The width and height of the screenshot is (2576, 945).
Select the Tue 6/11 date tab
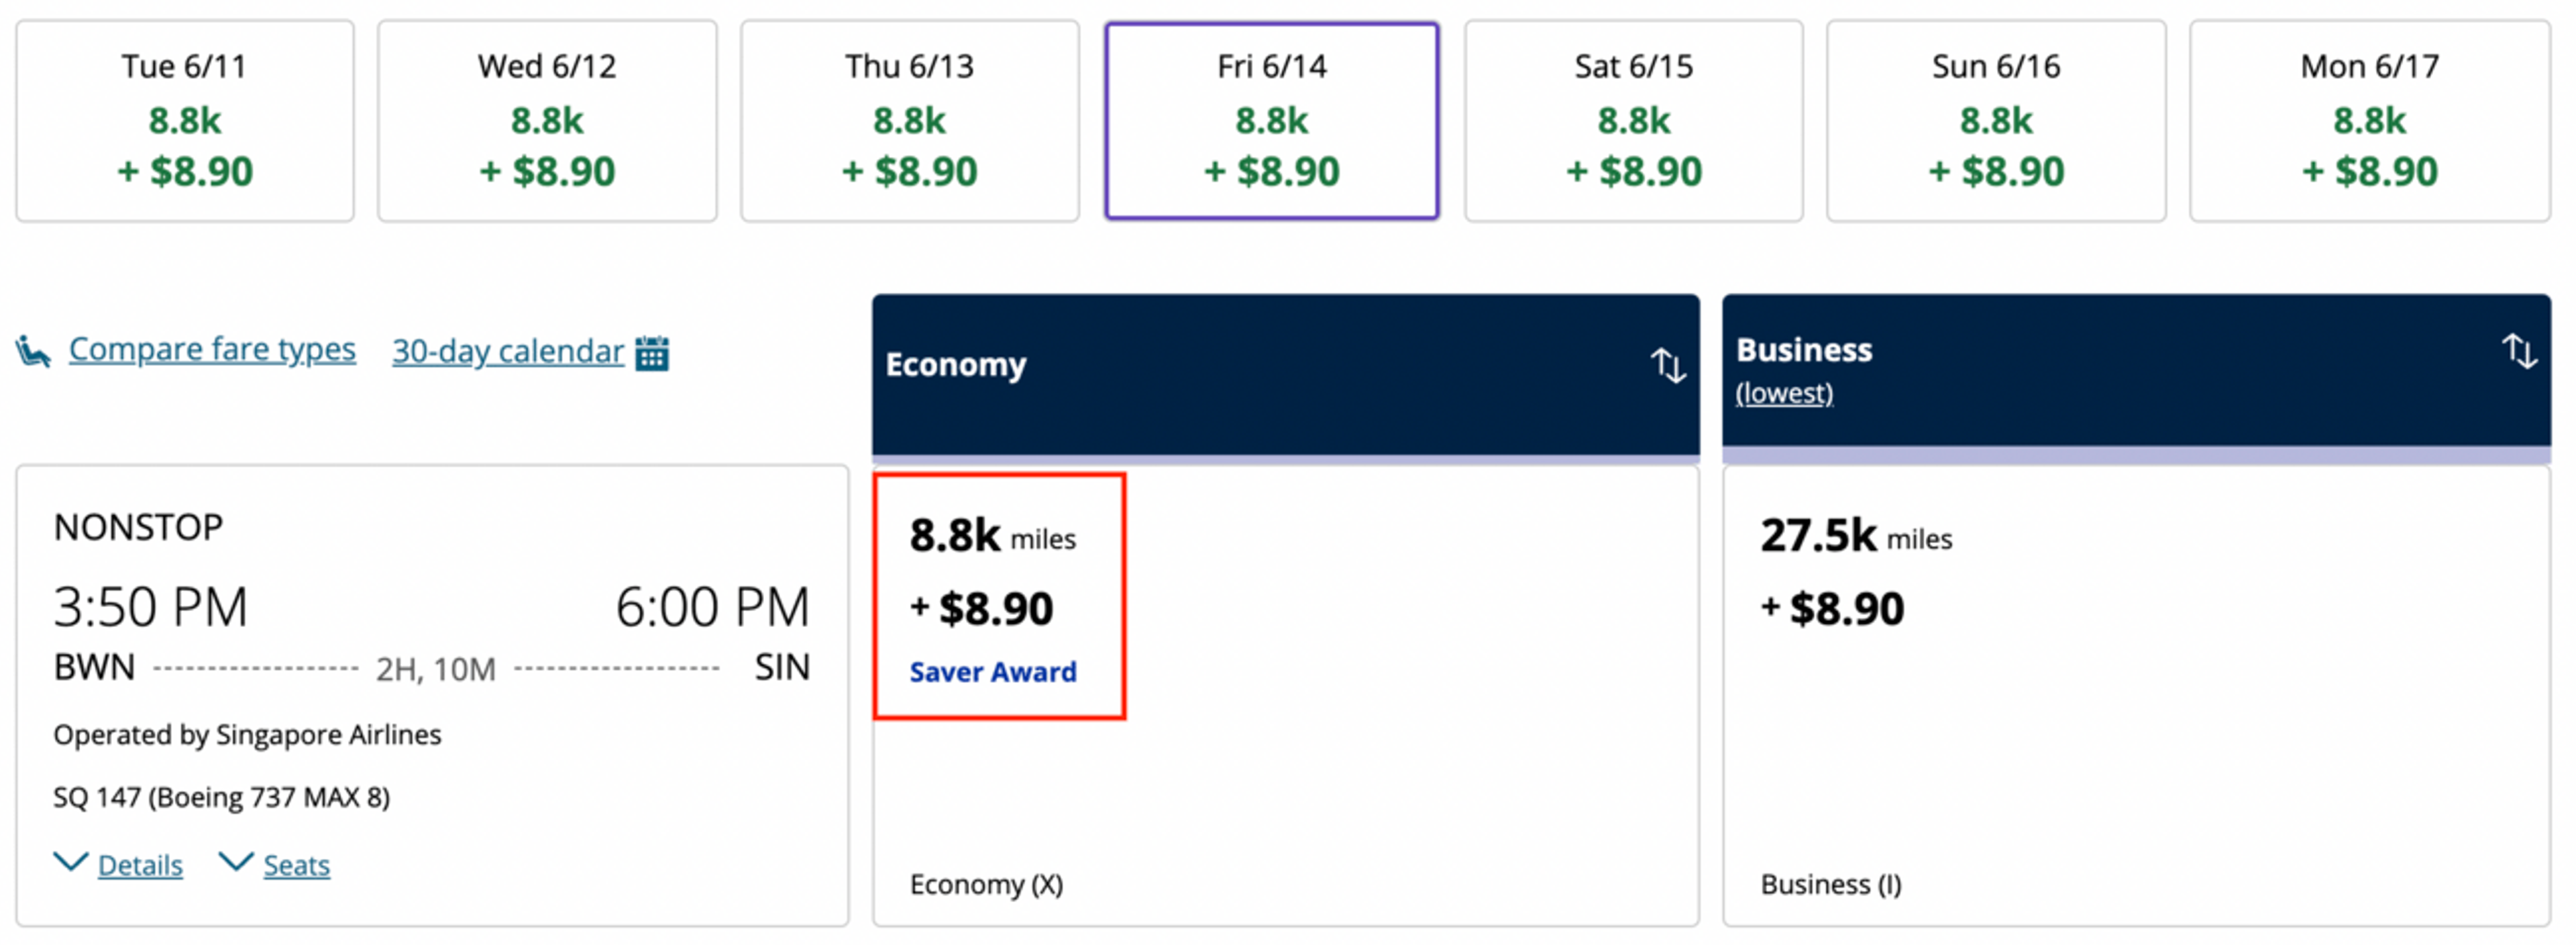click(x=185, y=121)
